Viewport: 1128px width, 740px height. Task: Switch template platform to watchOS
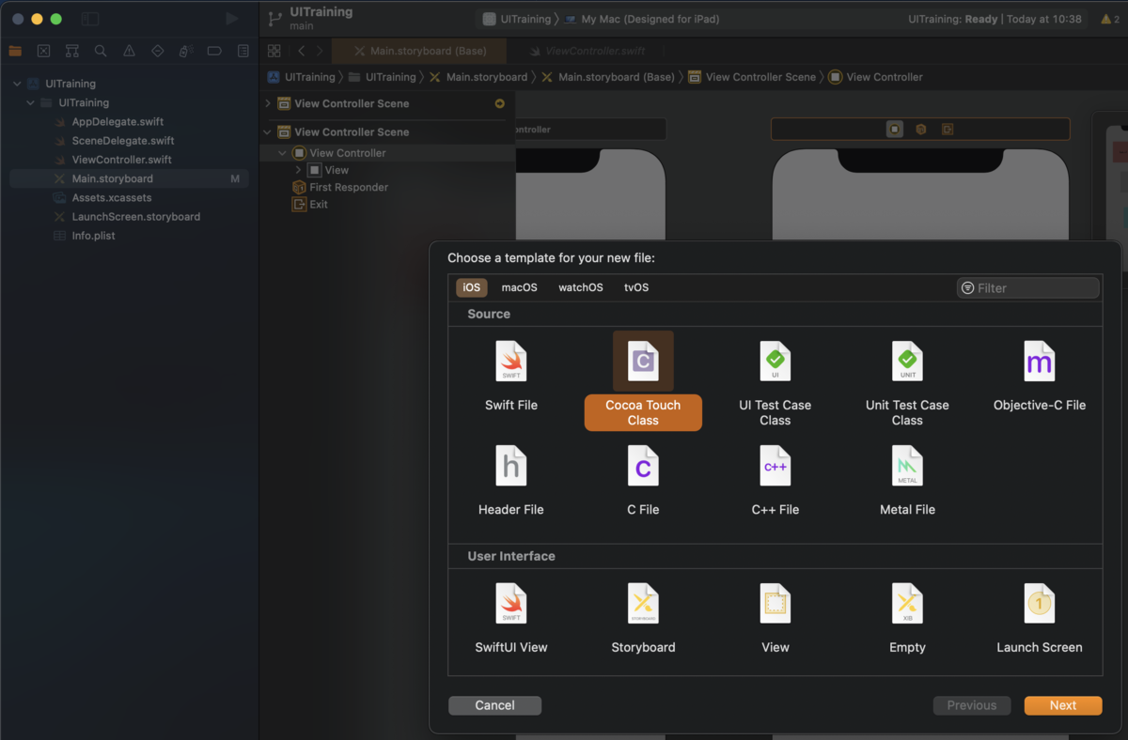pos(581,287)
